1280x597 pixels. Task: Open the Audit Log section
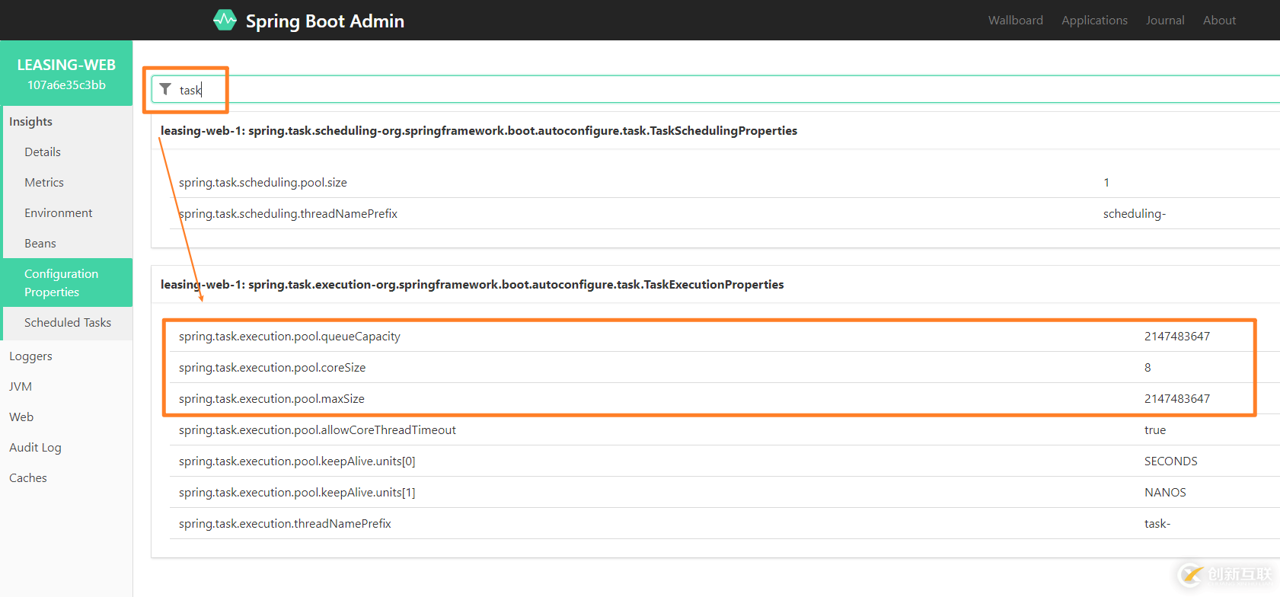click(x=35, y=448)
